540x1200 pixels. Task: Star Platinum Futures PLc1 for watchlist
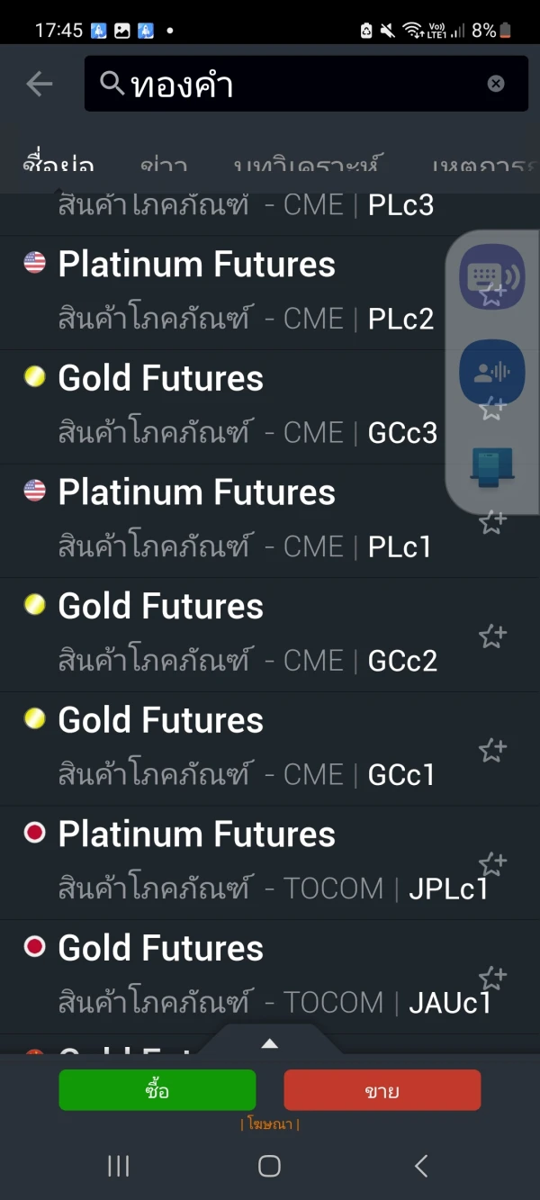click(x=492, y=523)
